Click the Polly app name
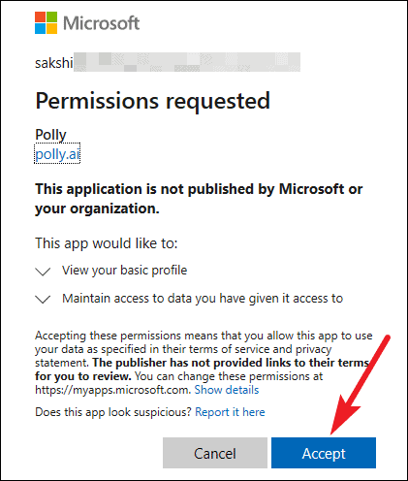The width and height of the screenshot is (408, 481). click(50, 135)
